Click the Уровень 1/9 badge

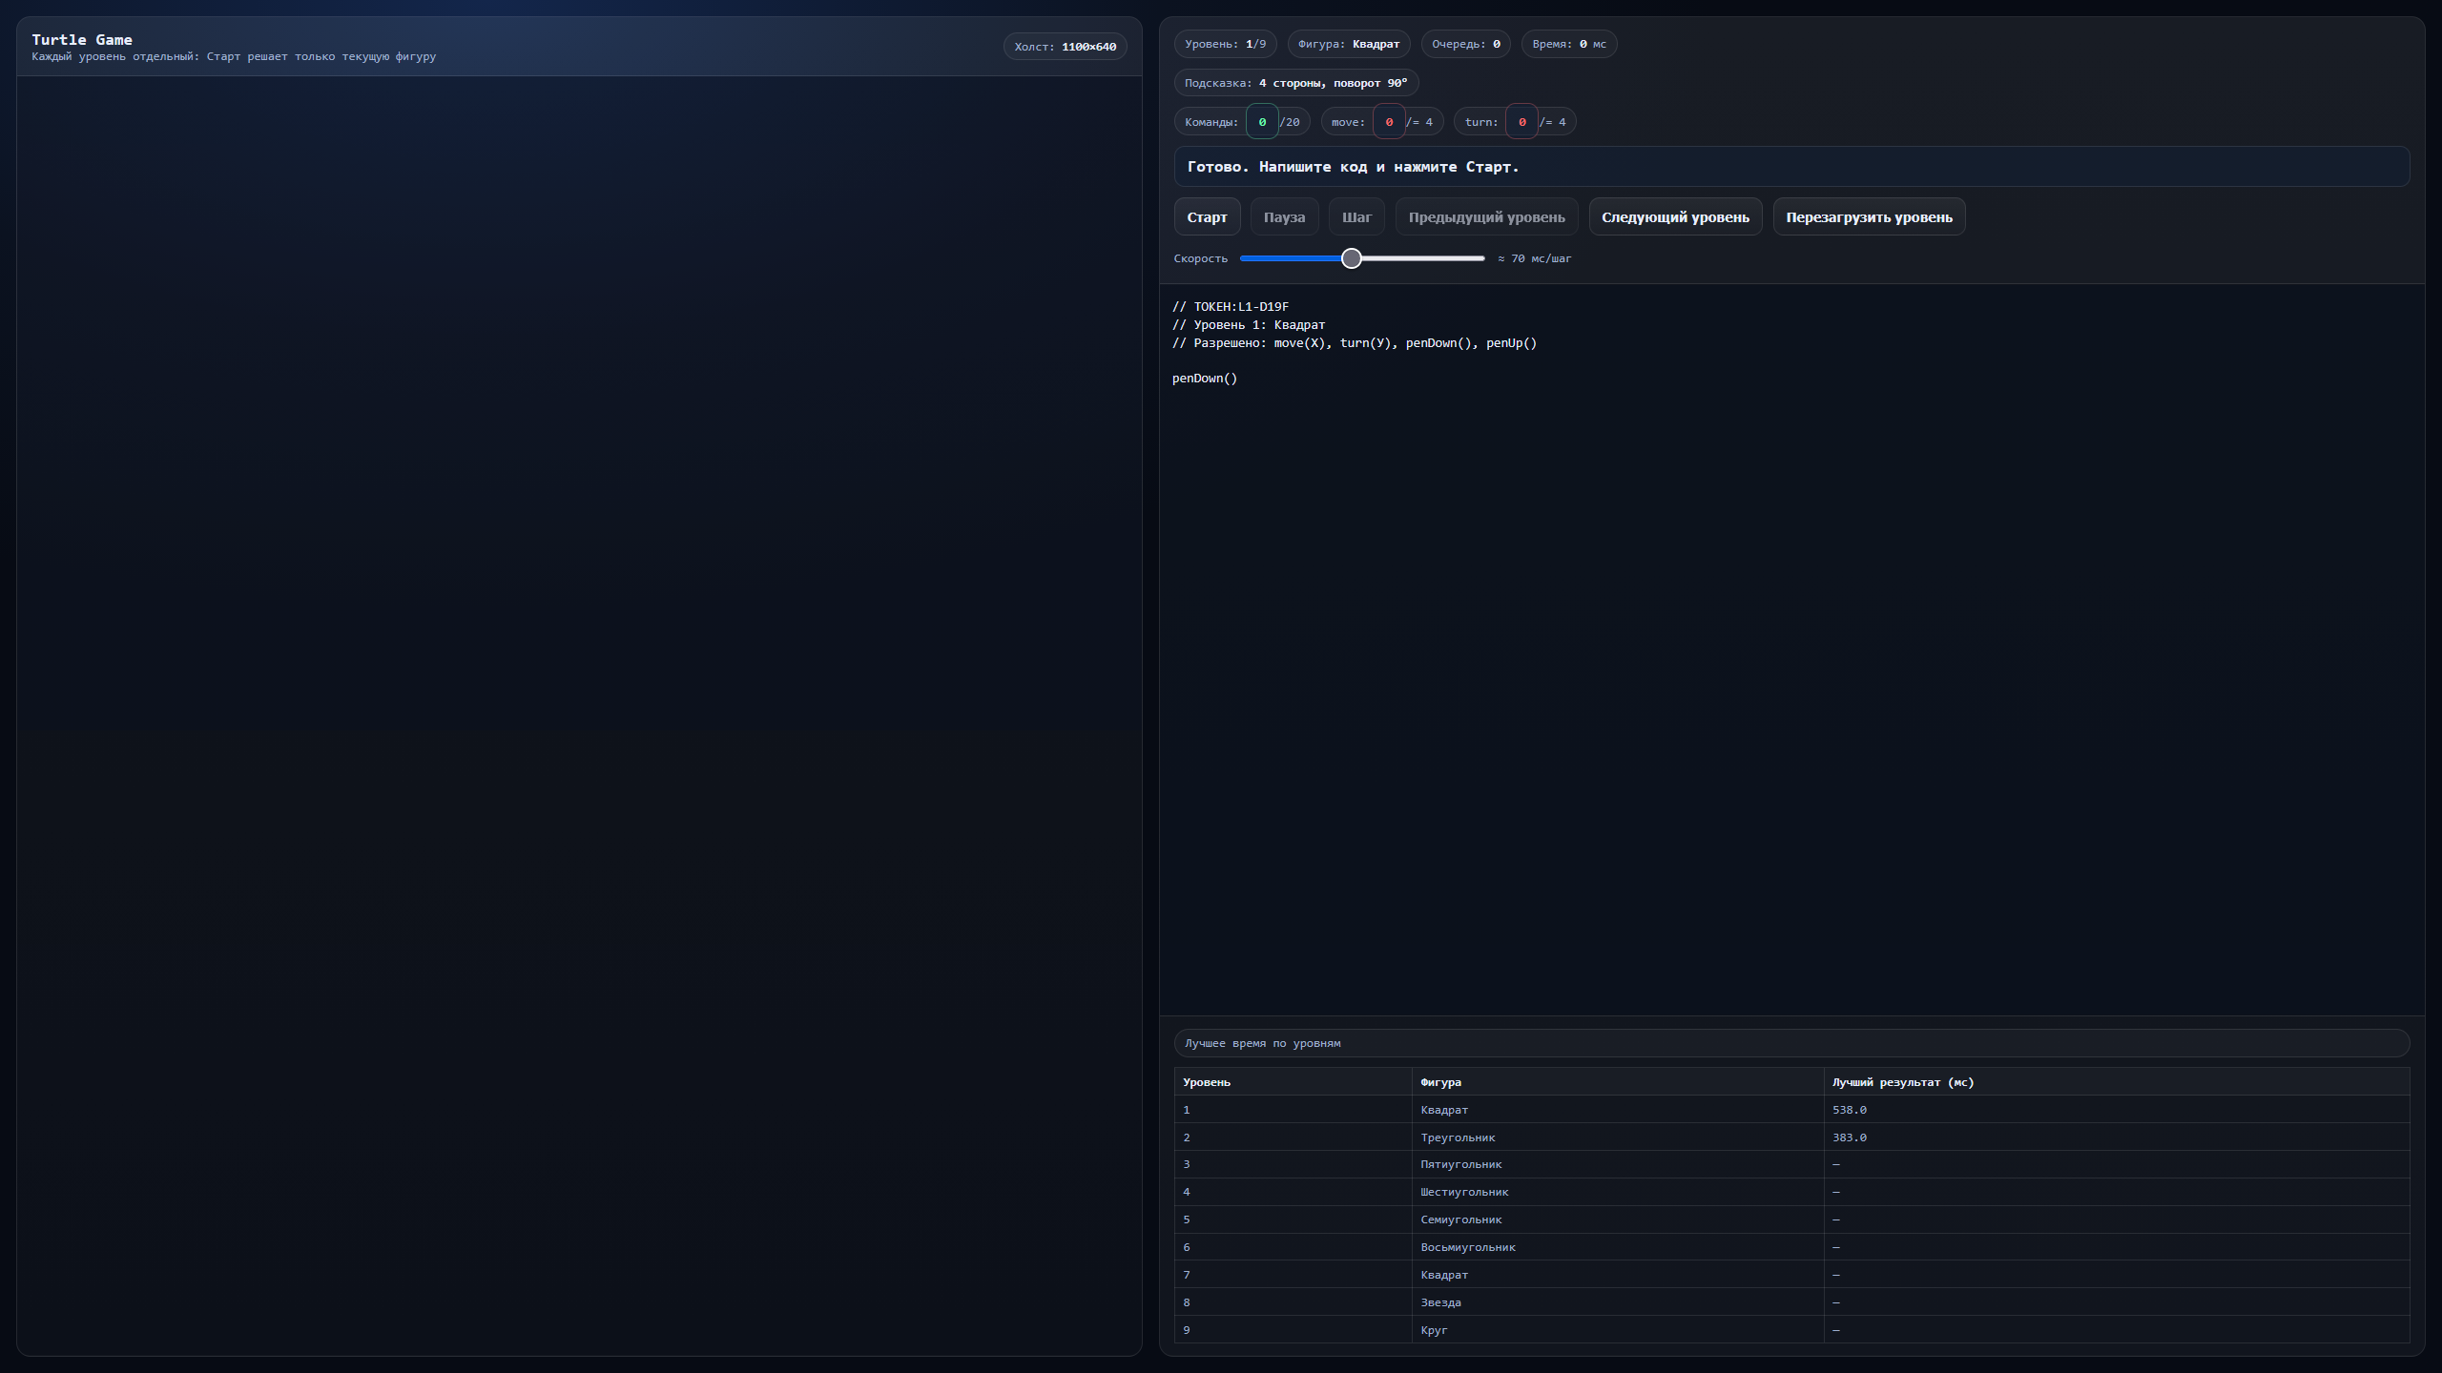1225,43
